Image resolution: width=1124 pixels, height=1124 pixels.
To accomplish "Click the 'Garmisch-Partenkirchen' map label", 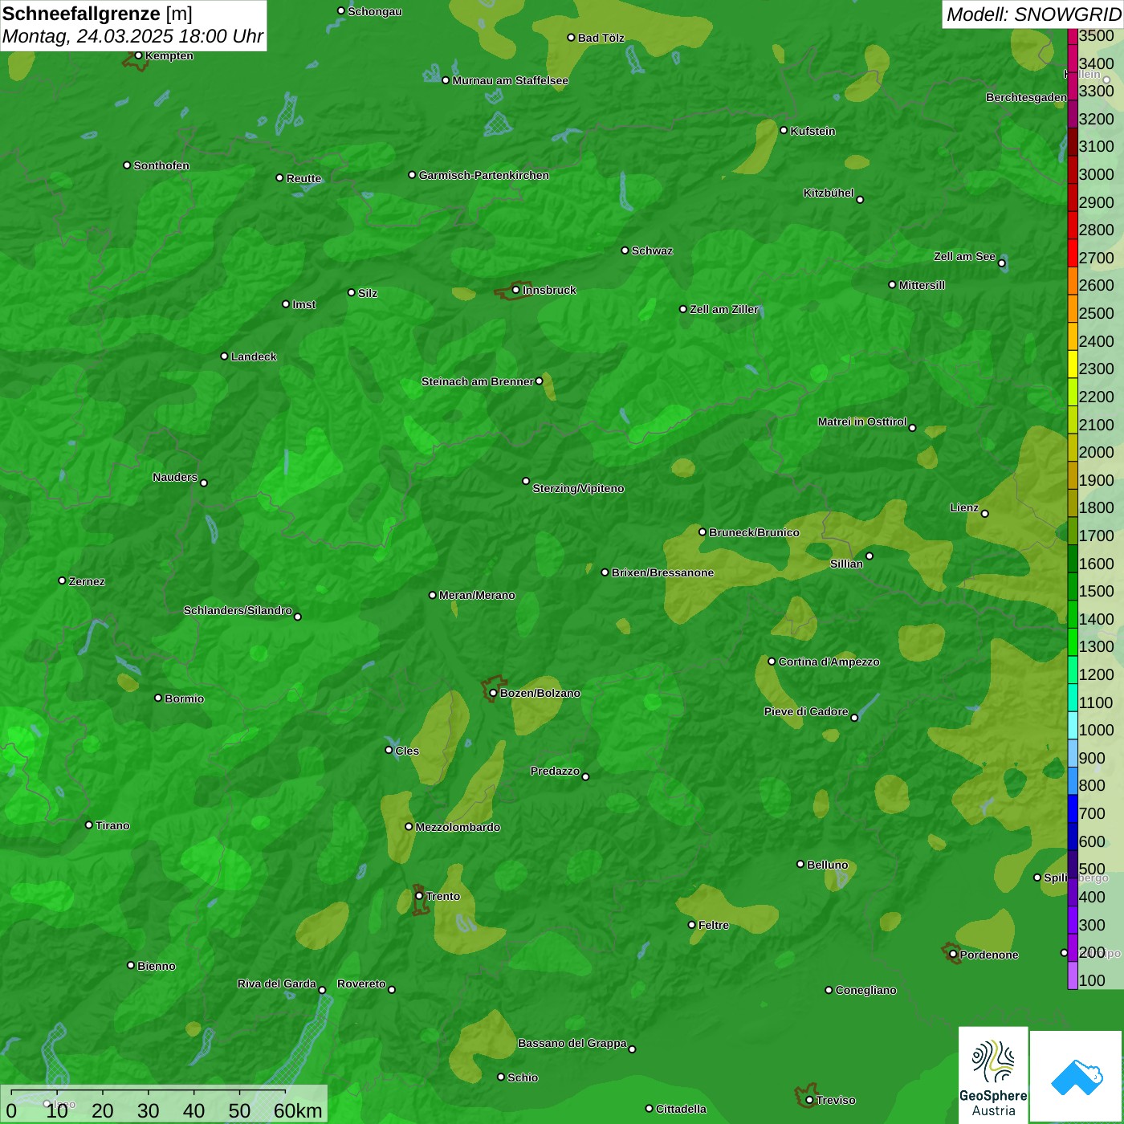I will [x=484, y=175].
